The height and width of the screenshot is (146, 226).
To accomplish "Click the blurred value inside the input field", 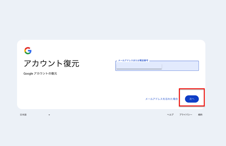I will (139, 66).
